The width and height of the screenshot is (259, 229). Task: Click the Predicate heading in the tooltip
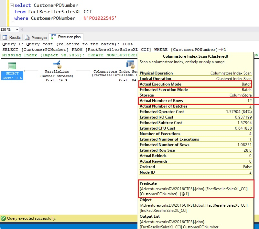[148, 183]
